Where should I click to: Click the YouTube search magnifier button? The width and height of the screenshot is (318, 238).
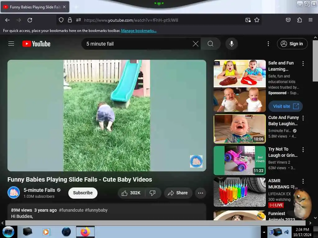point(211,44)
